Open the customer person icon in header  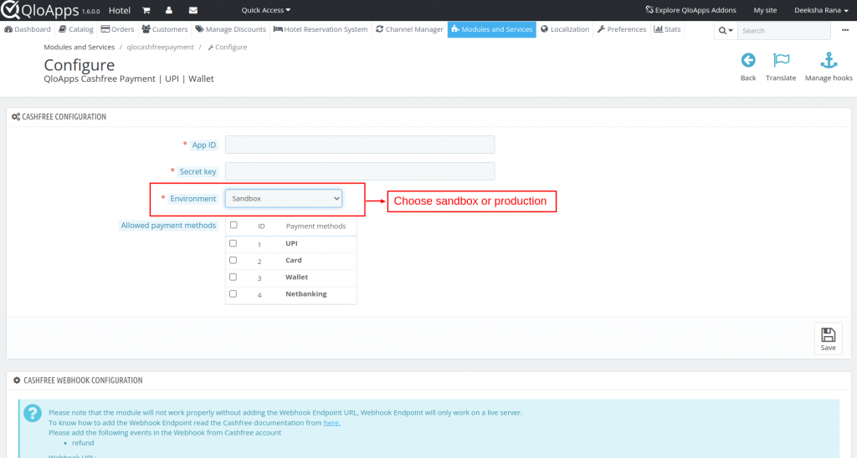coord(169,10)
